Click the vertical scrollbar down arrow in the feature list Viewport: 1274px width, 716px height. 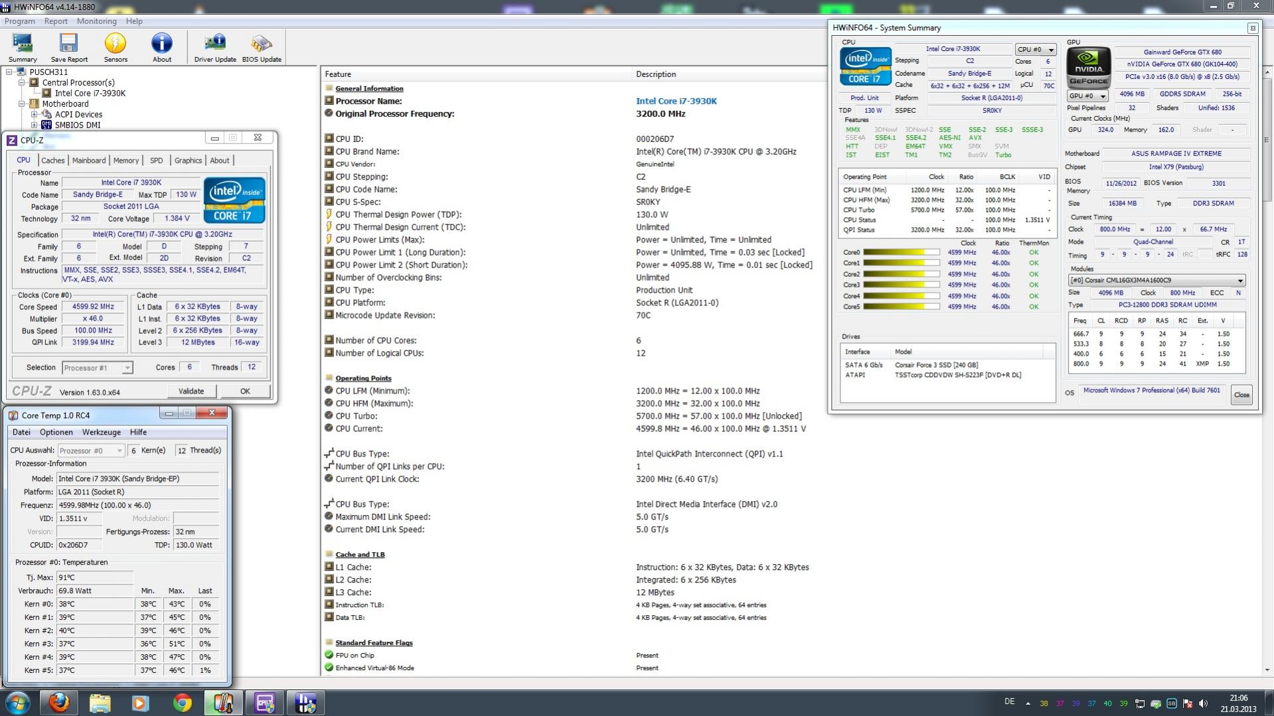(1267, 670)
